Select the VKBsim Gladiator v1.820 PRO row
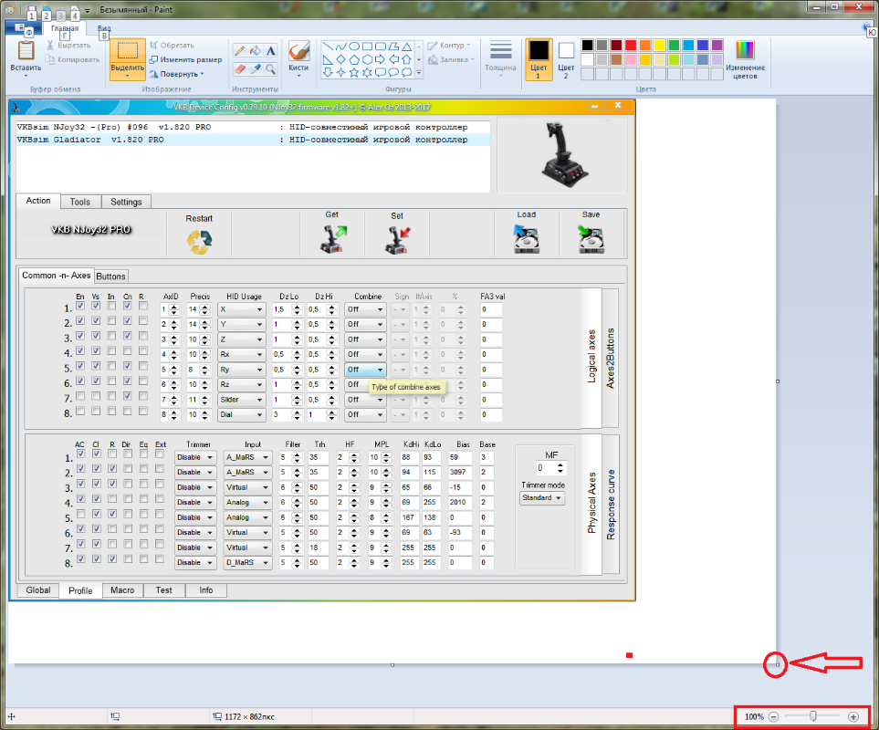The height and width of the screenshot is (730, 879). (x=253, y=140)
